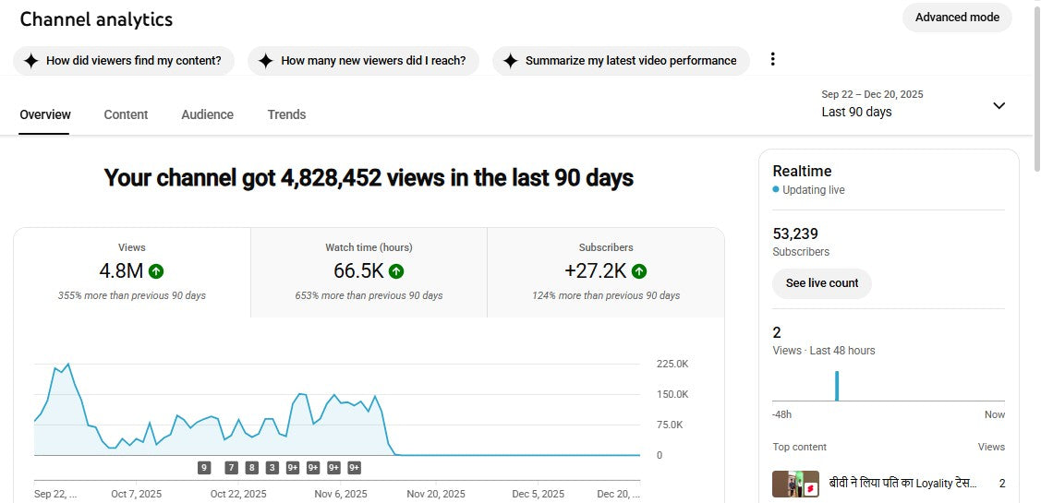Select the Watch time (hours) metric card
The image size is (1041, 503).
click(369, 272)
